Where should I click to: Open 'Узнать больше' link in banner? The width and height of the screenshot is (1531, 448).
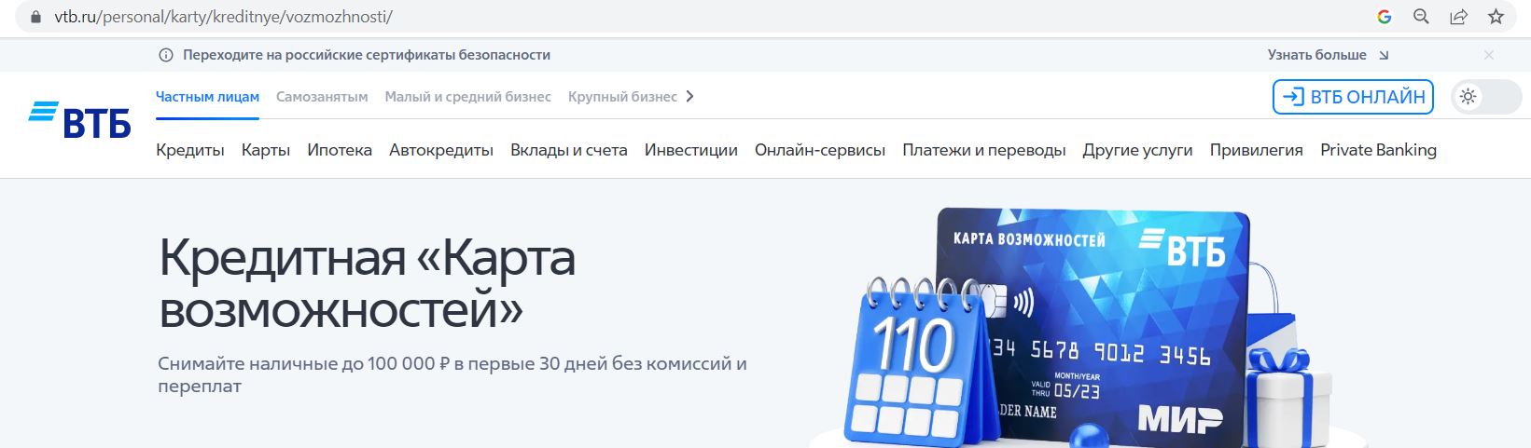click(1328, 55)
